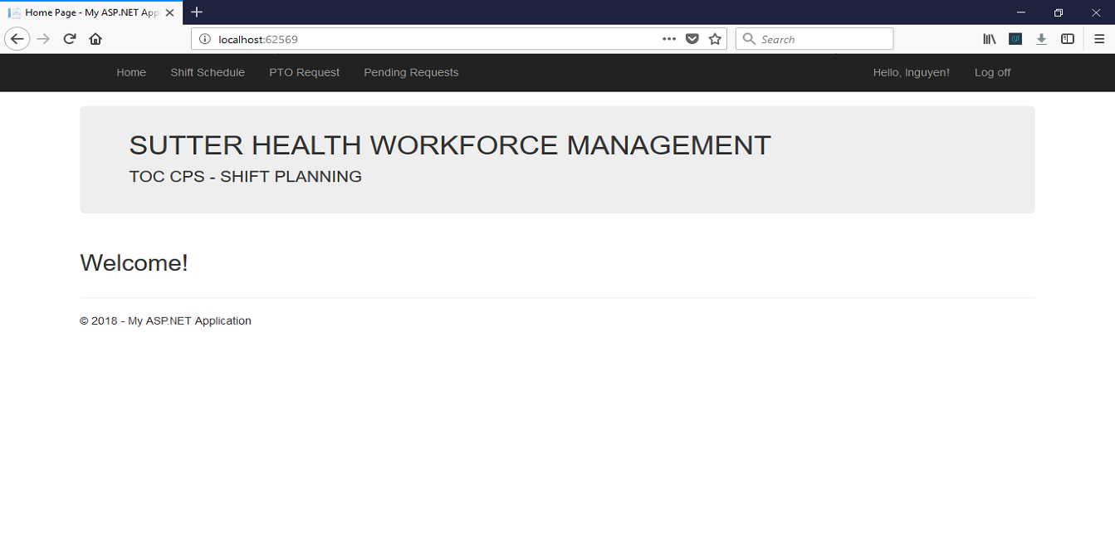Go to the browser home page

point(95,39)
